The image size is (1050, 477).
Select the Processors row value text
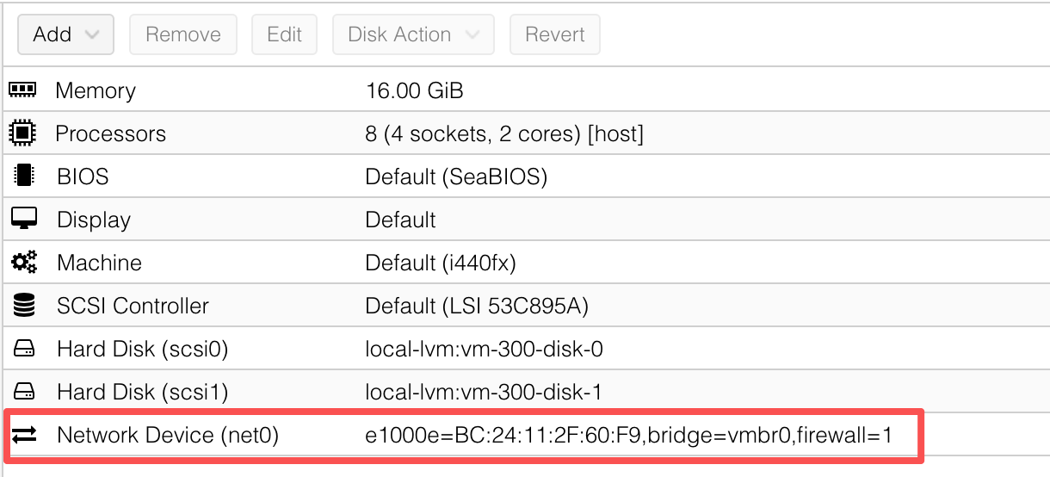[x=504, y=133]
